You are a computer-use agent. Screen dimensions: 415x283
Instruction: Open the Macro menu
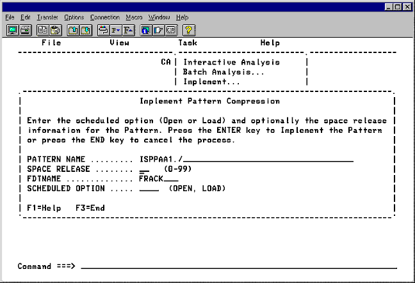point(134,17)
